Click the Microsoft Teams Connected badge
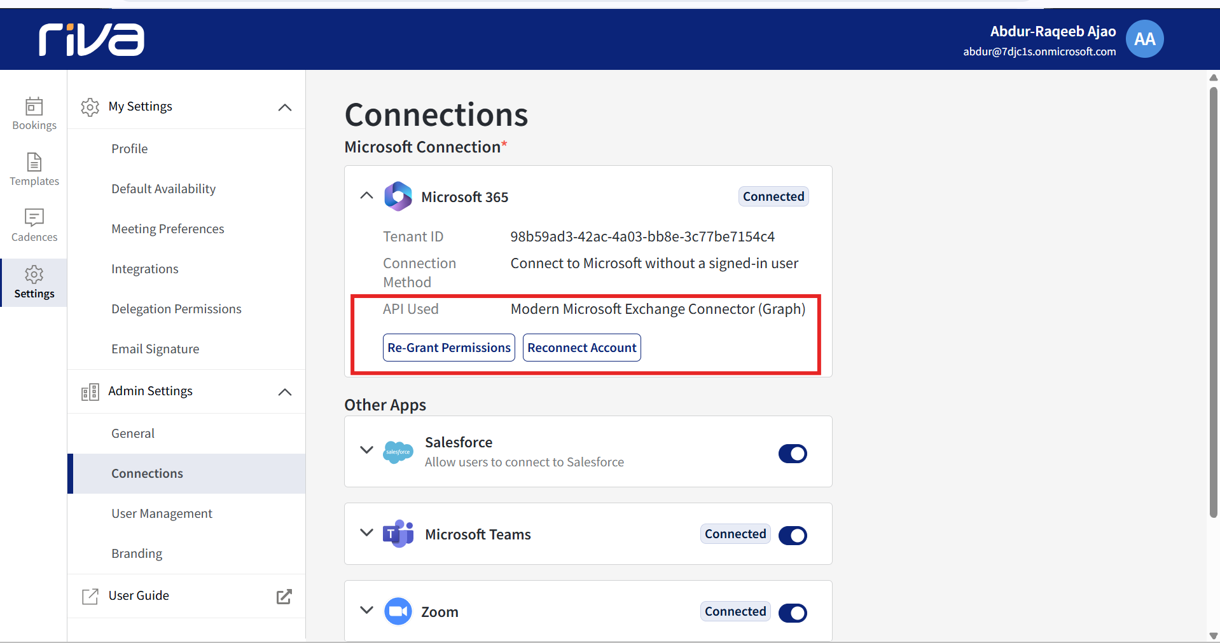Image resolution: width=1220 pixels, height=643 pixels. click(735, 534)
